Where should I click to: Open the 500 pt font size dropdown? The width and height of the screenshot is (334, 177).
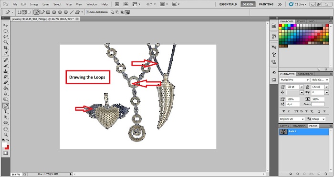point(302,87)
